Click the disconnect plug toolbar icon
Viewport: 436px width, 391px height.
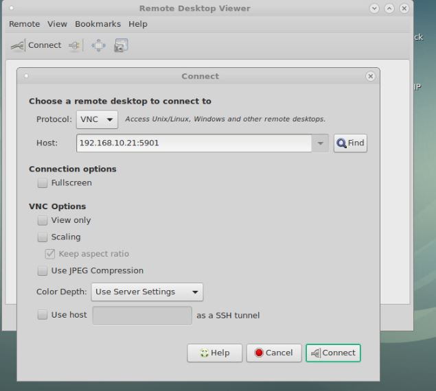(75, 46)
